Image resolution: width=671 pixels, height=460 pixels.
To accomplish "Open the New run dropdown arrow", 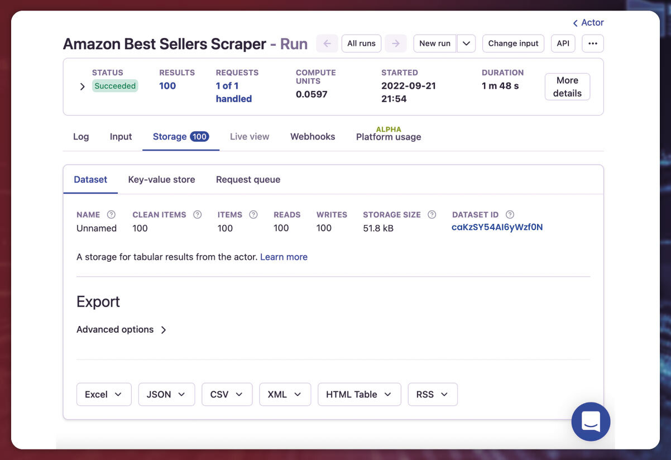I will (466, 44).
